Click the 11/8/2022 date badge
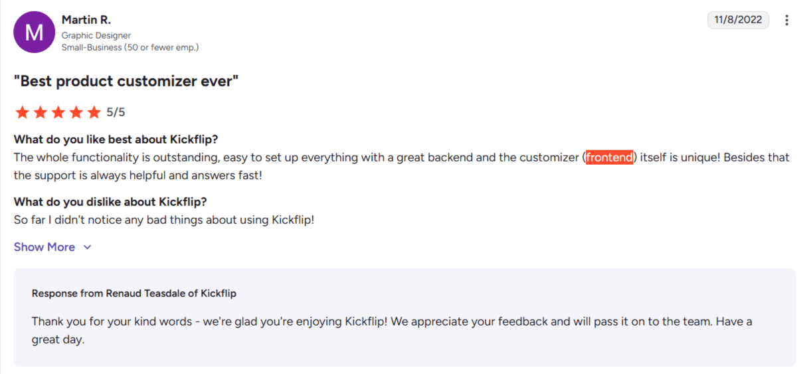The width and height of the screenshot is (805, 374). point(738,20)
